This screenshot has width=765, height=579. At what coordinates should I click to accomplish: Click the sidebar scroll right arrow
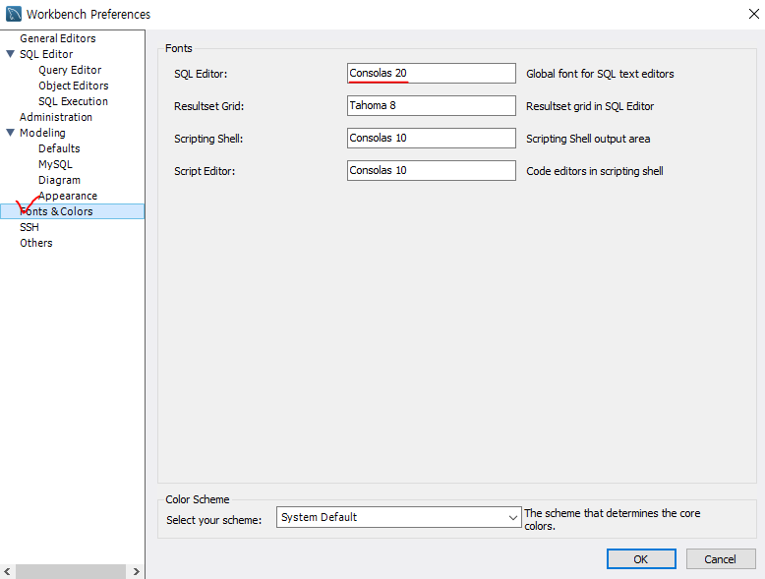click(136, 571)
